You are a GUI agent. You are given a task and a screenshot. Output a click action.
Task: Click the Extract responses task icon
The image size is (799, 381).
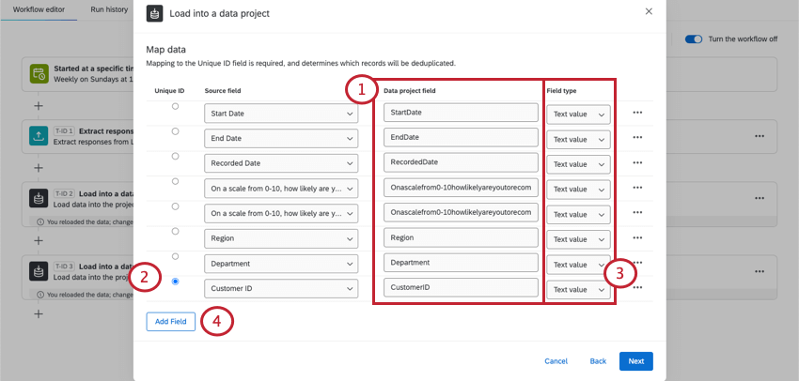(39, 136)
